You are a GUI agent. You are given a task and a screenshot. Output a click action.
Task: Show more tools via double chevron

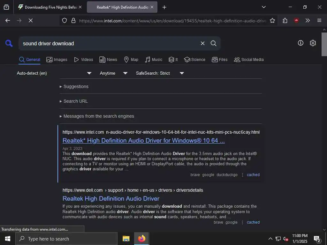point(308,20)
